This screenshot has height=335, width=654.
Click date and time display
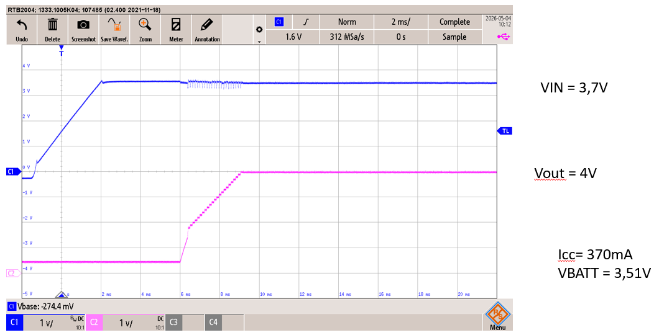pyautogui.click(x=498, y=21)
